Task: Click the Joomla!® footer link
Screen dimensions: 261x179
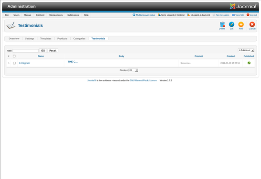Action: click(92, 80)
